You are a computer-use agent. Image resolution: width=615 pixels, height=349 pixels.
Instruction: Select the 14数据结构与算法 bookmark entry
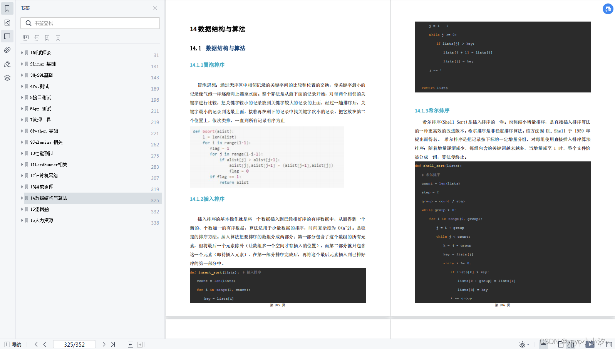(93, 198)
